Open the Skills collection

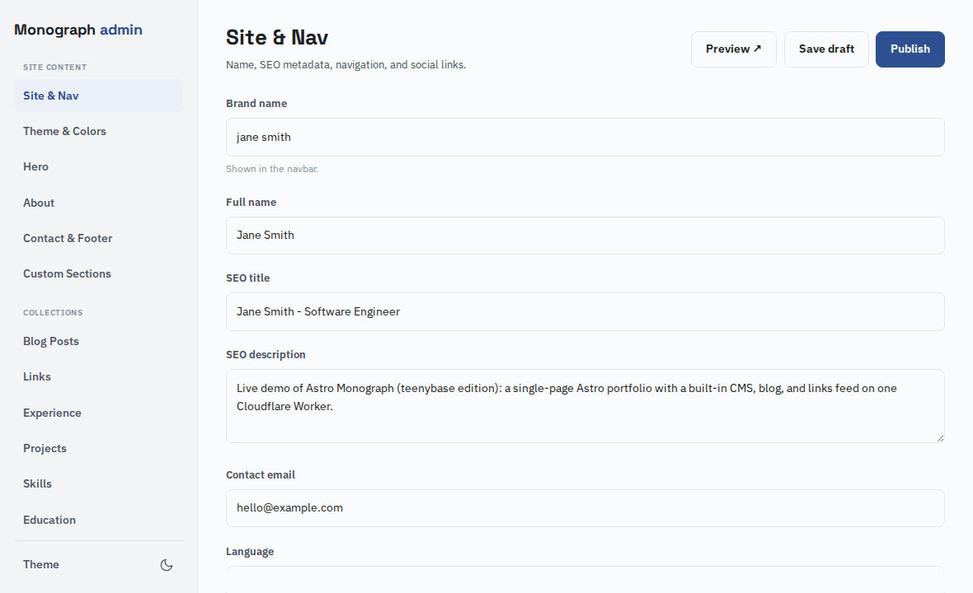98,483
